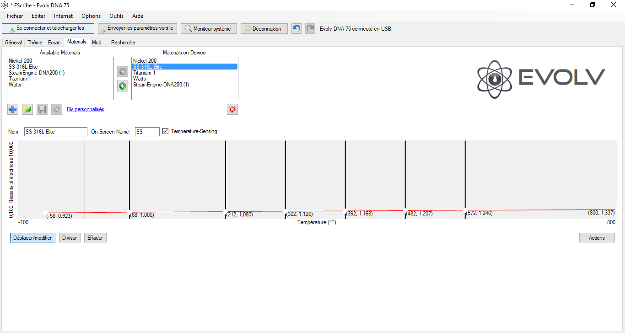Image resolution: width=625 pixels, height=333 pixels.
Task: Click the On-Screen Name text field
Action: tap(147, 132)
